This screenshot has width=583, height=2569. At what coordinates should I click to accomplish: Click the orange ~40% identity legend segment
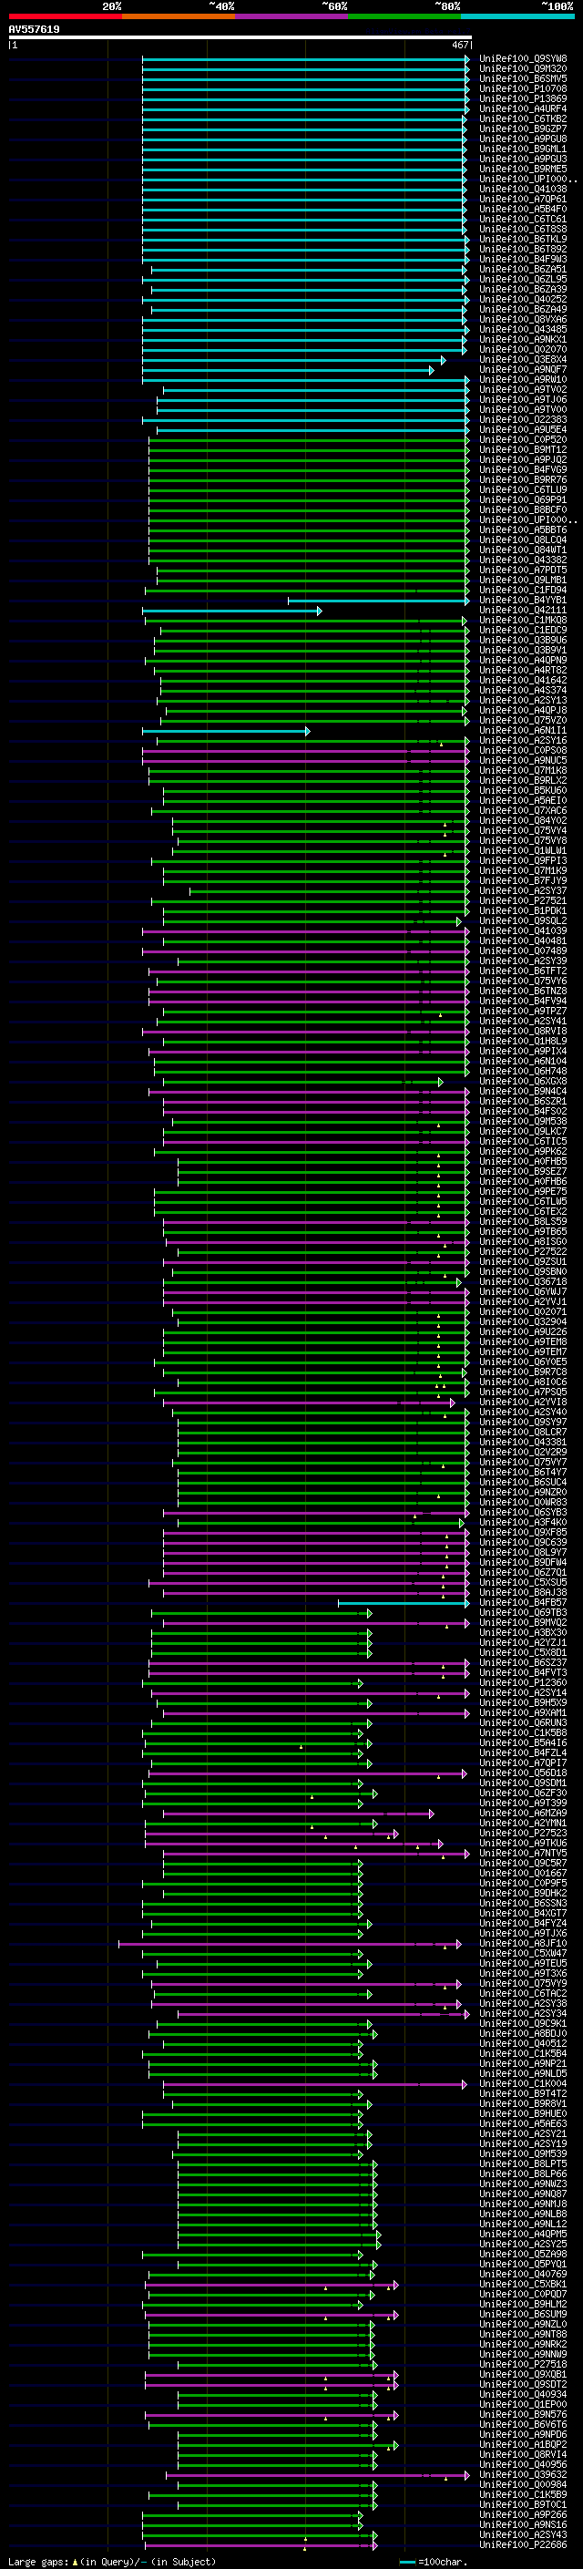point(179,16)
